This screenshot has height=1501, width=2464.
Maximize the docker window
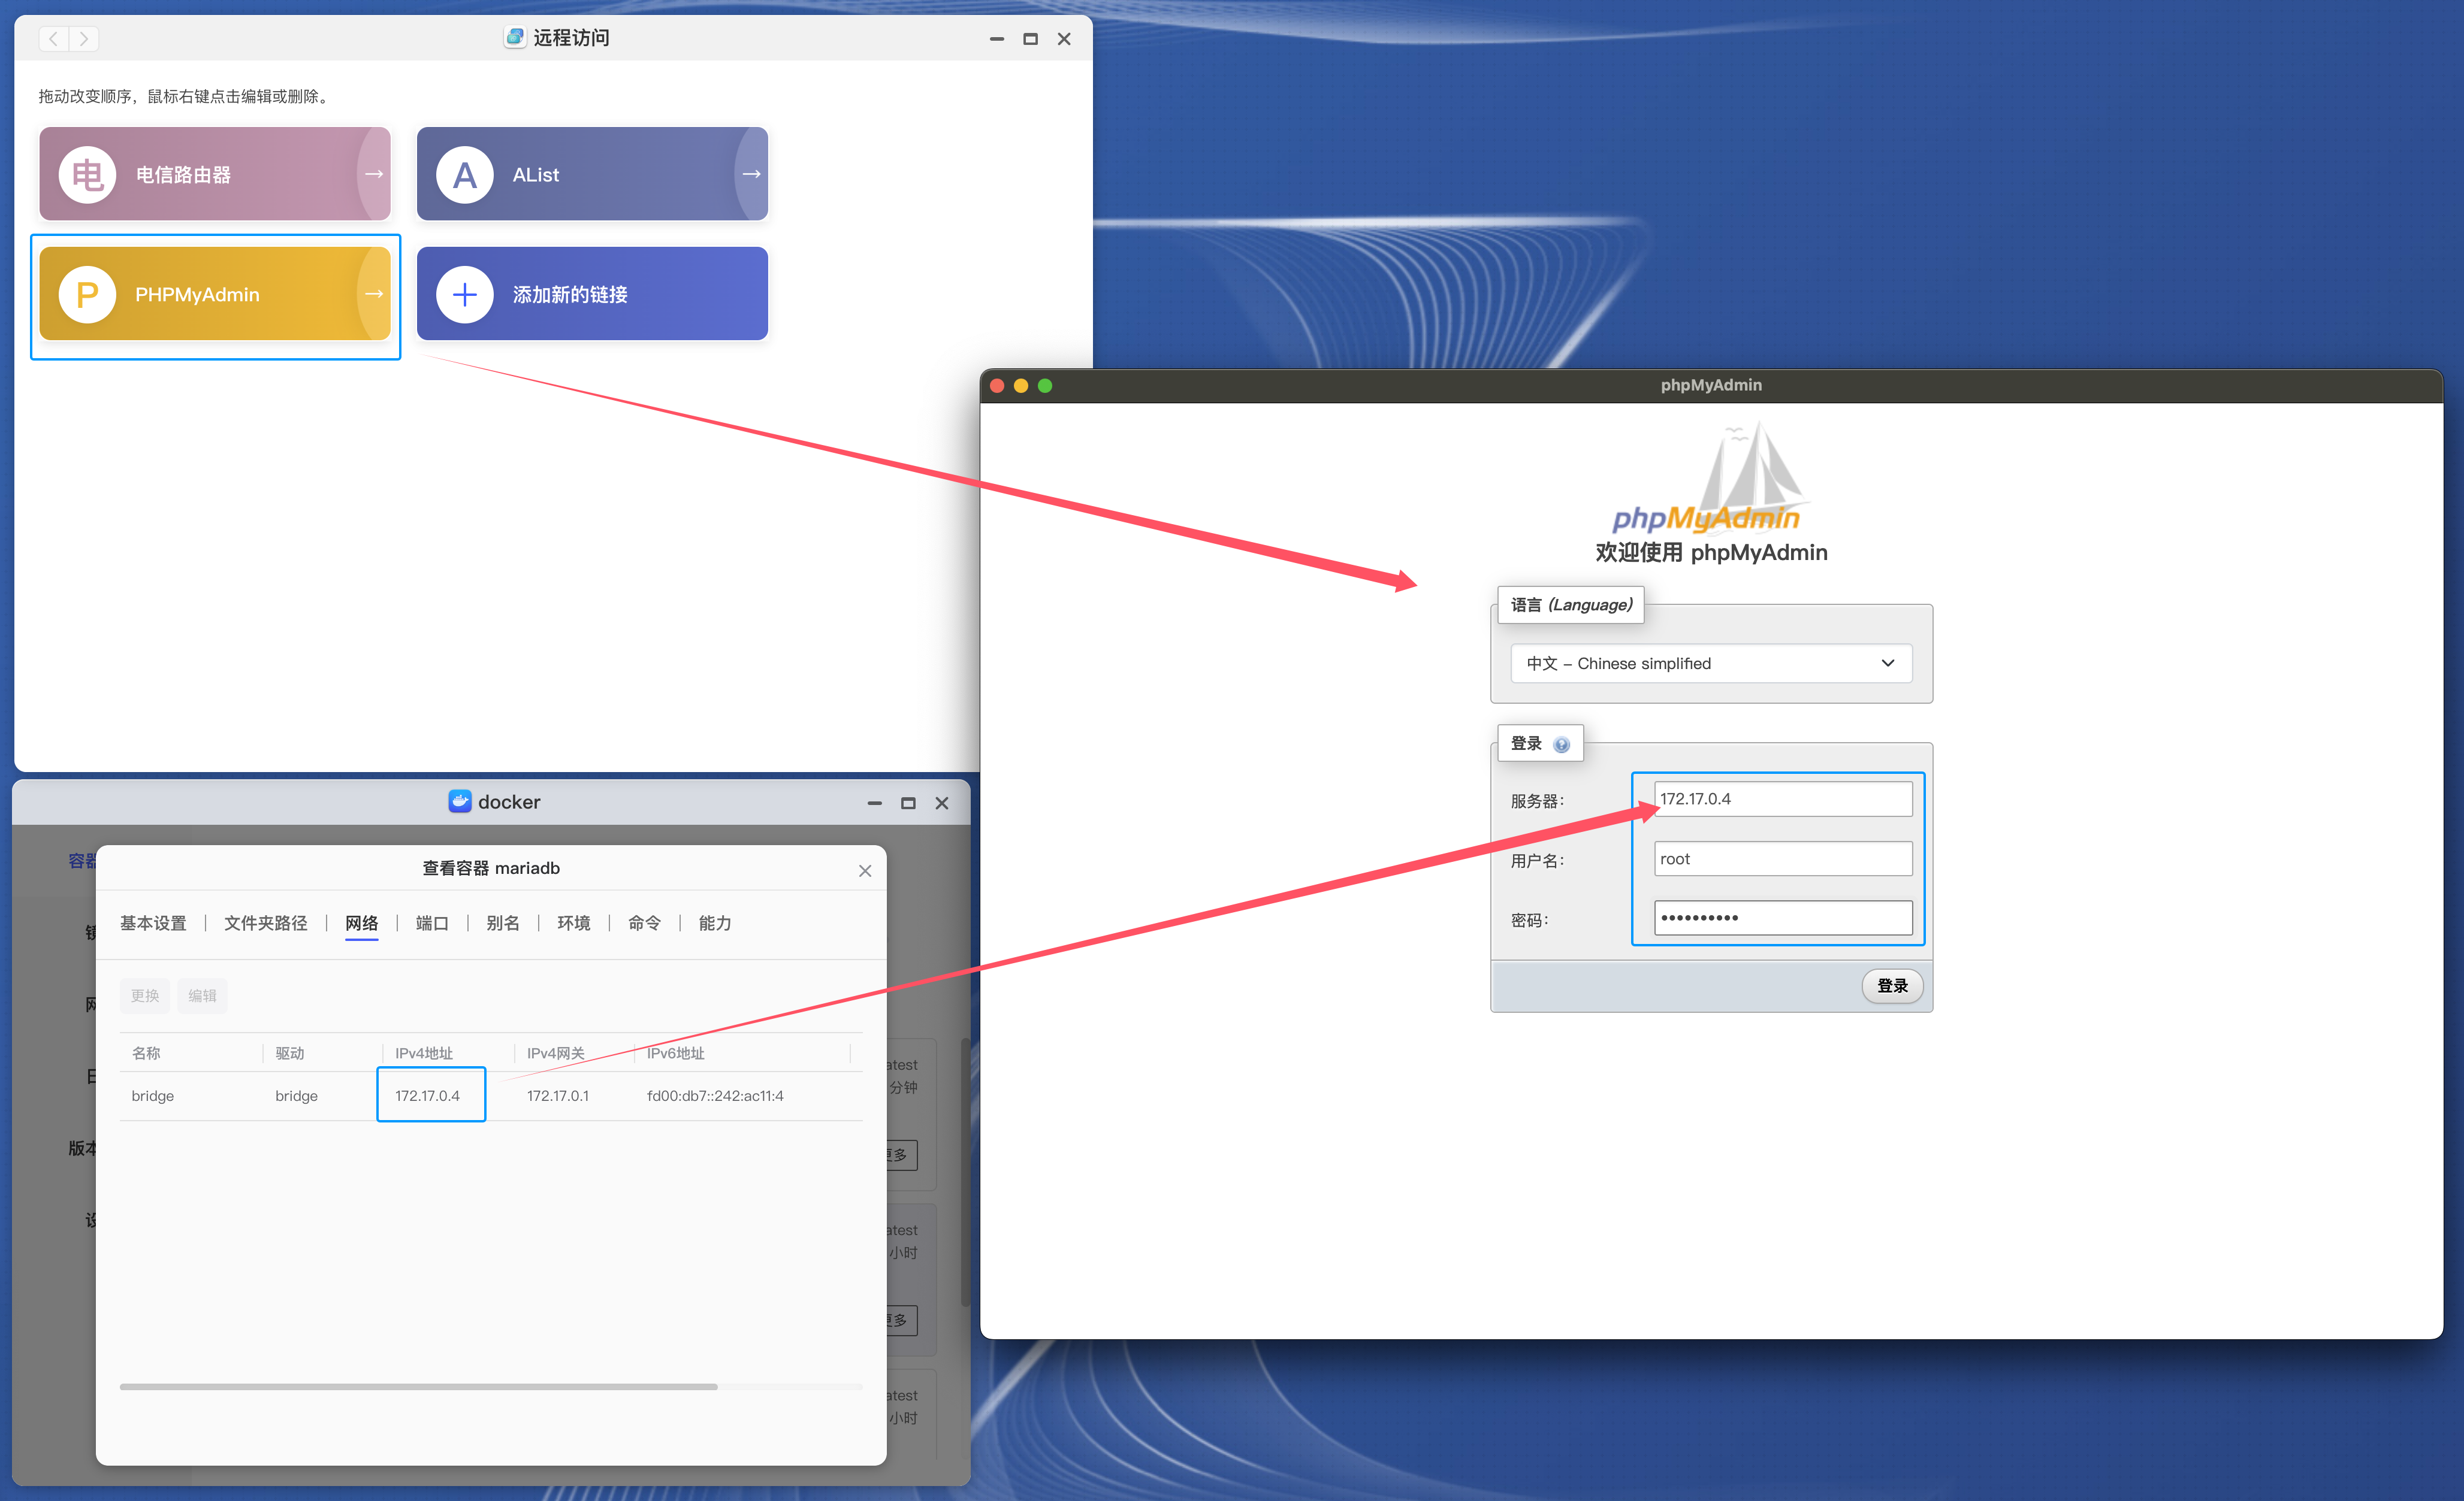point(908,803)
